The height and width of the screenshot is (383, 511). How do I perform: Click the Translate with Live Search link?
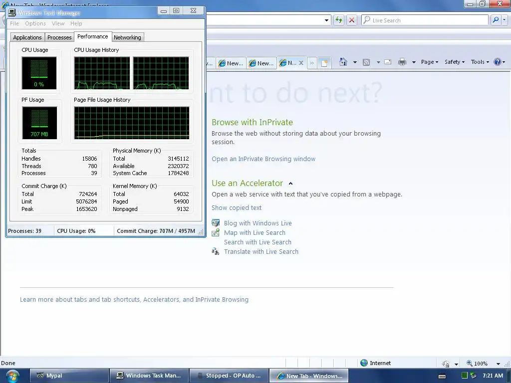pos(261,251)
